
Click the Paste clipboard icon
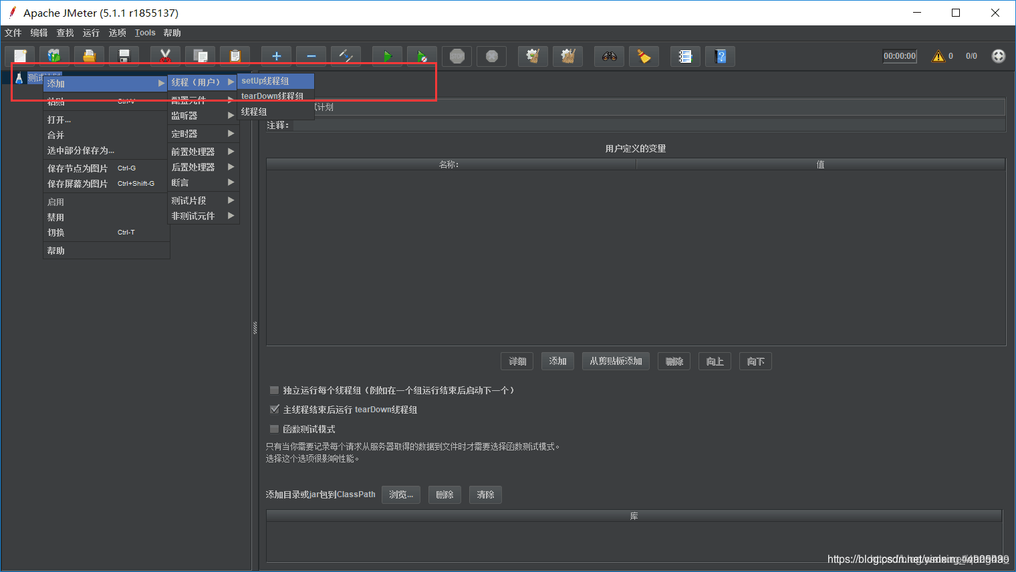(235, 56)
